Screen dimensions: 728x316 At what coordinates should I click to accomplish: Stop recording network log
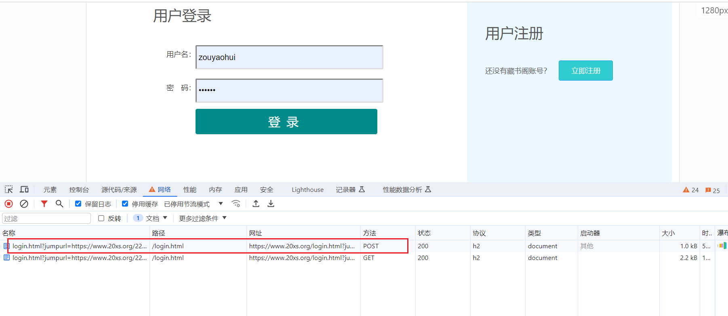[x=8, y=204]
